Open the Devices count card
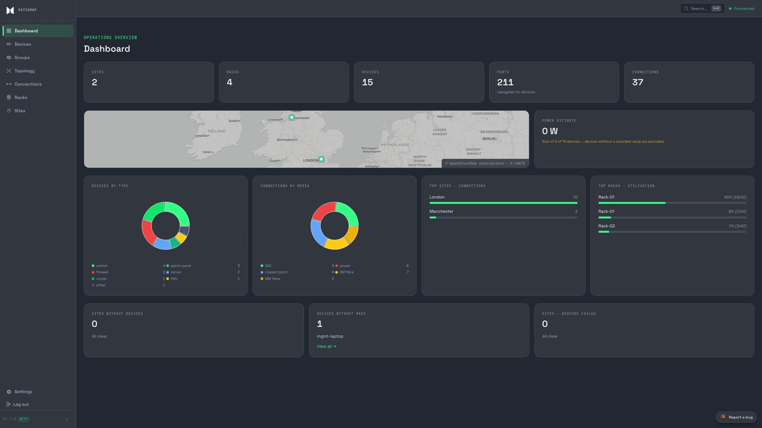Image resolution: width=762 pixels, height=428 pixels. click(x=419, y=82)
